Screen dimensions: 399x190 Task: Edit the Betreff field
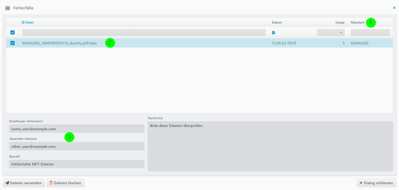[77, 164]
